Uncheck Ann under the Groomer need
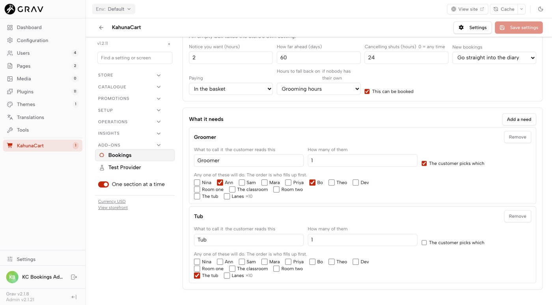This screenshot has width=552, height=305. [x=220, y=183]
